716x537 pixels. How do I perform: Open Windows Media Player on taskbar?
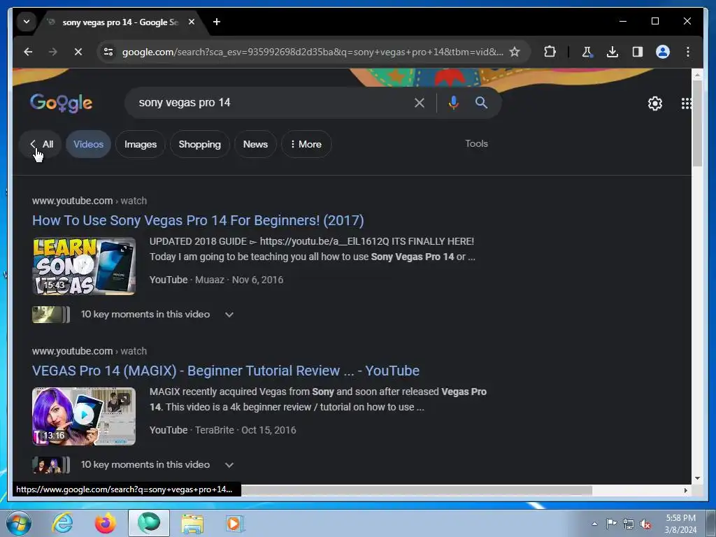(235, 523)
